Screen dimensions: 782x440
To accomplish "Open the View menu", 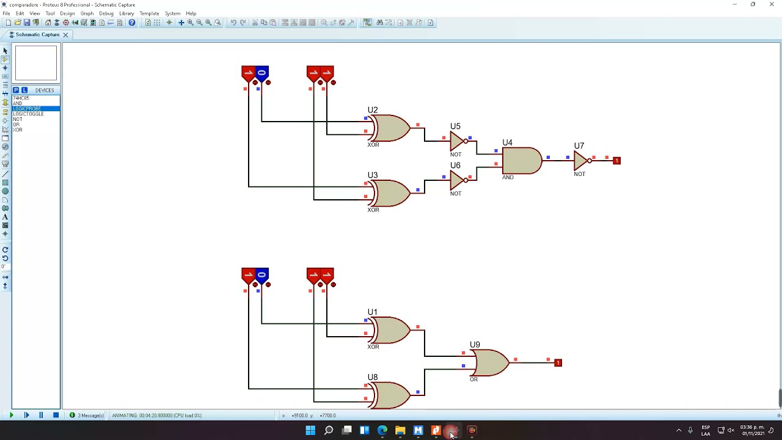I will point(35,13).
